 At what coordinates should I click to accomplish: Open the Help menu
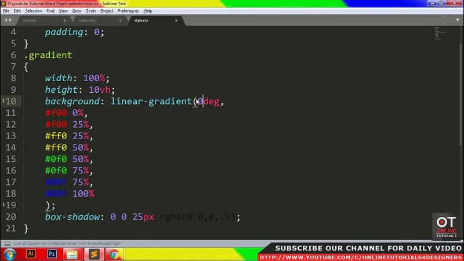click(x=148, y=11)
